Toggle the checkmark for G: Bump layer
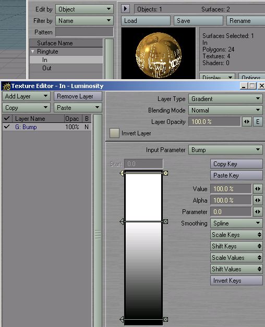 [7, 127]
